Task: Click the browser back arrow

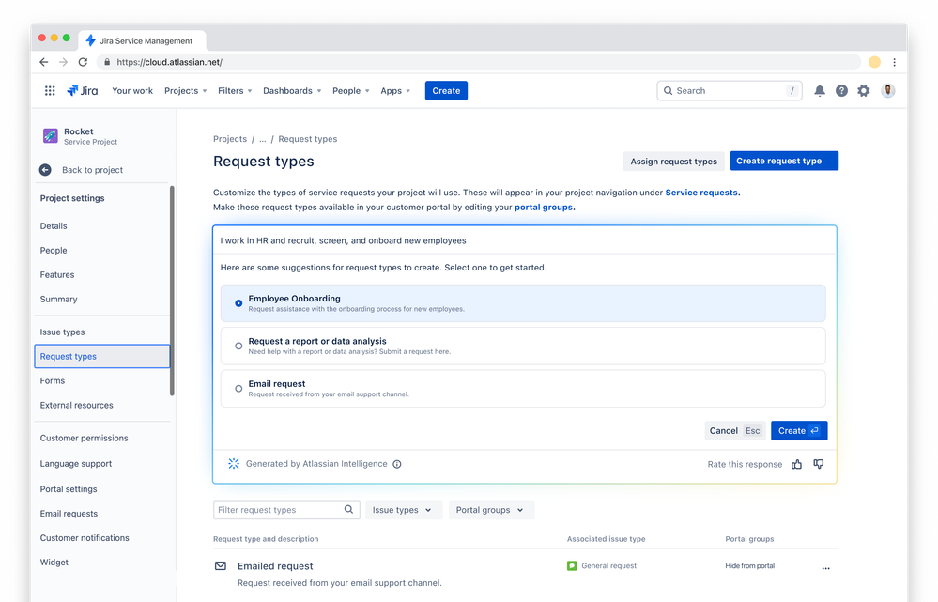Action: [x=44, y=62]
